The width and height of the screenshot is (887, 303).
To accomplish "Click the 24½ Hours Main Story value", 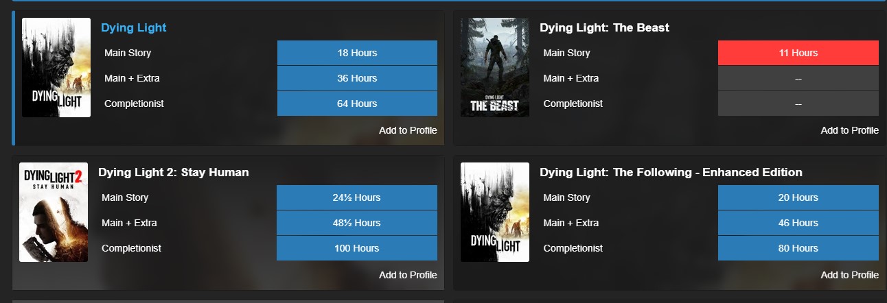I will (357, 197).
